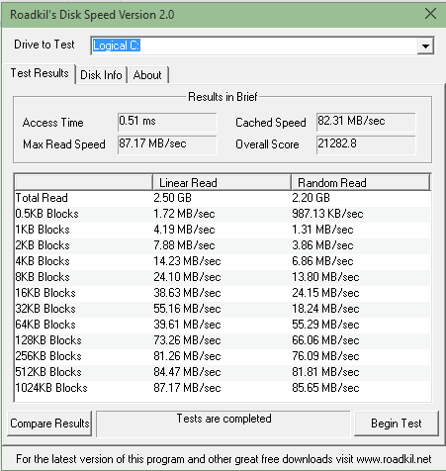Click the Cached Speed value field
446x471 pixels.
[x=366, y=122]
